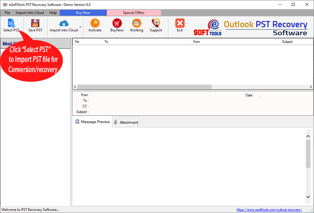This screenshot has height=213, width=314.
Task: Open the File menu
Action: tap(7, 13)
